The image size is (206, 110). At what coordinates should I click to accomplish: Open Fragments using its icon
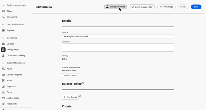[3, 86]
